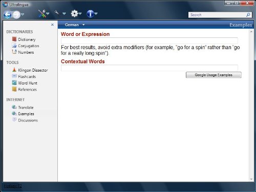Open Dictionary in the sidebar
This screenshot has width=256, height=192.
coord(27,39)
